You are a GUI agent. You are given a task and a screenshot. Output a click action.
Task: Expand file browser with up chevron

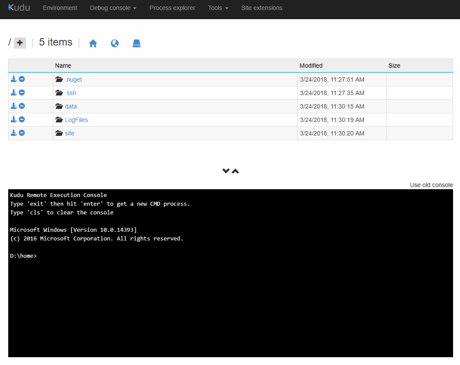coord(235,171)
